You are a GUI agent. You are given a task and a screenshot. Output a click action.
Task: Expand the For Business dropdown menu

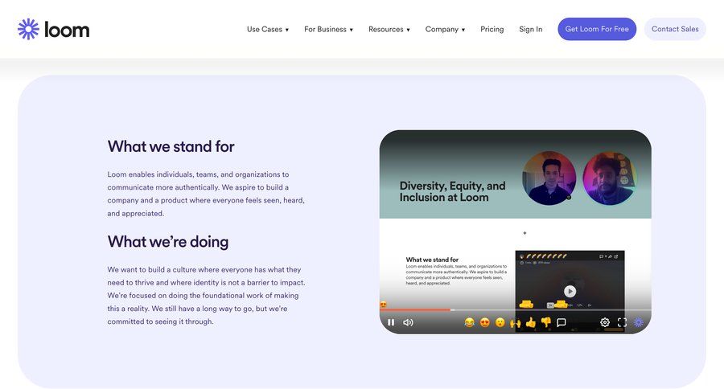point(328,30)
